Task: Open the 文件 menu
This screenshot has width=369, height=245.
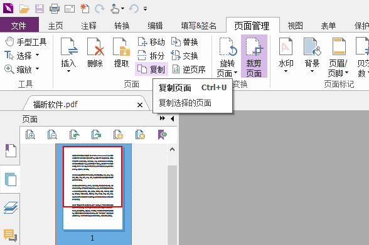Action: (x=19, y=24)
